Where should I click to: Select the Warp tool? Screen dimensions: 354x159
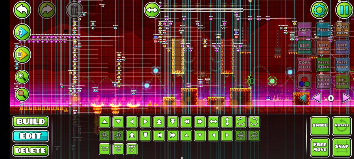pyautogui.click(x=132, y=149)
